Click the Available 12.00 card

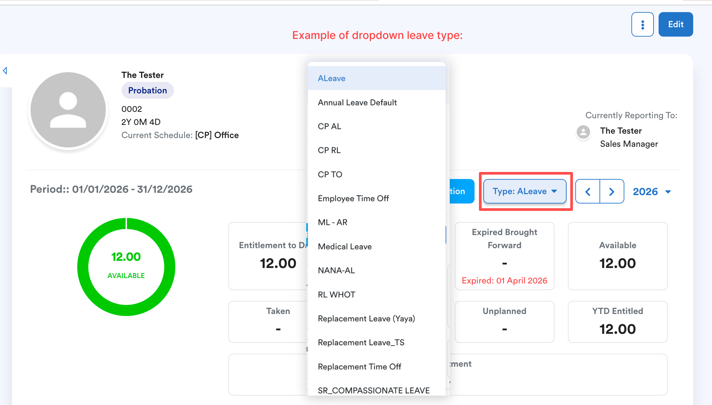(617, 256)
